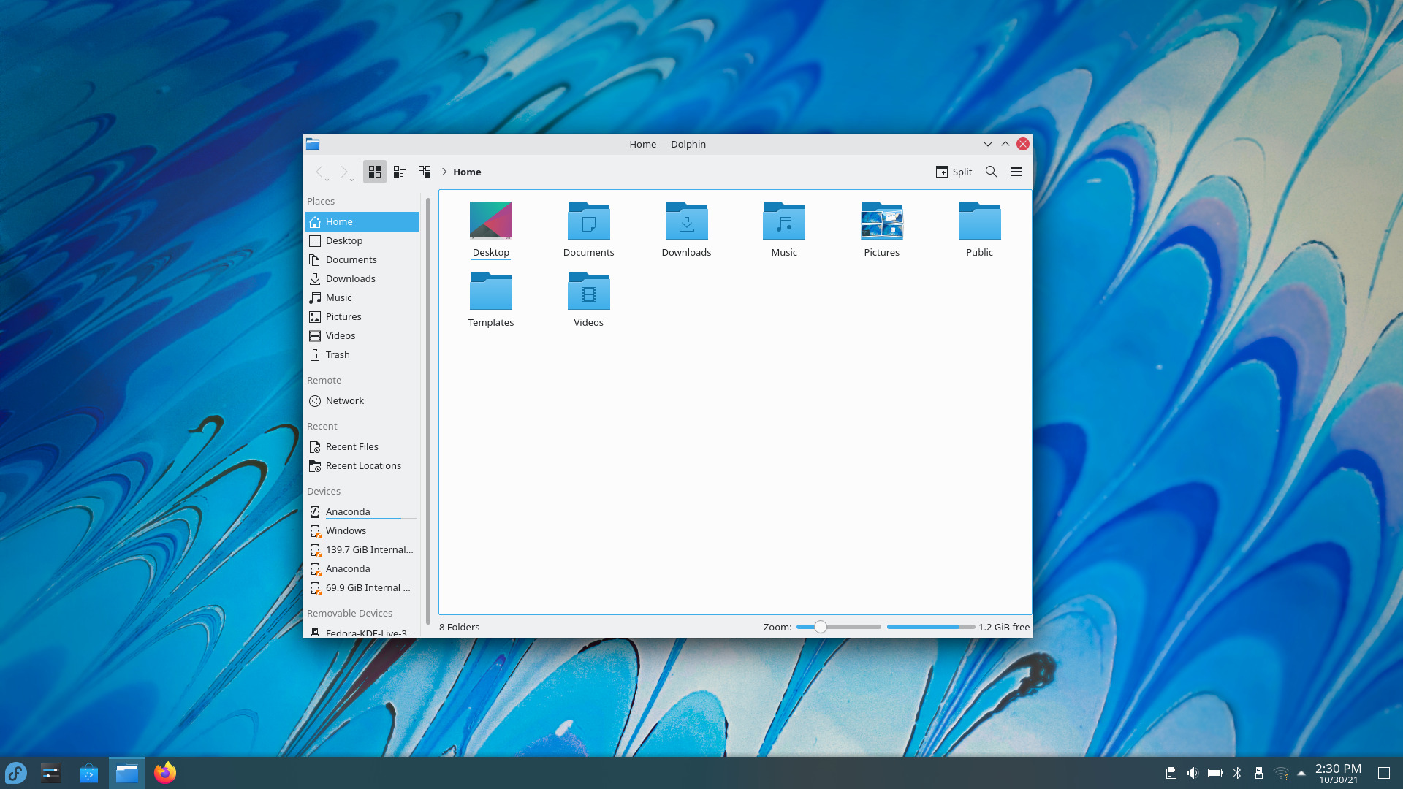Viewport: 1403px width, 789px height.
Task: Click the back navigation arrow
Action: [322, 172]
